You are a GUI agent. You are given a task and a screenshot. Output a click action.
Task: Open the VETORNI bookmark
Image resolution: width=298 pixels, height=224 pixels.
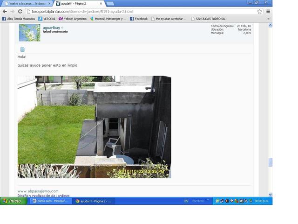(47, 19)
